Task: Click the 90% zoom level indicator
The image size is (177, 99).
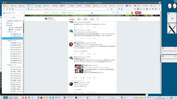Action: 111,9
